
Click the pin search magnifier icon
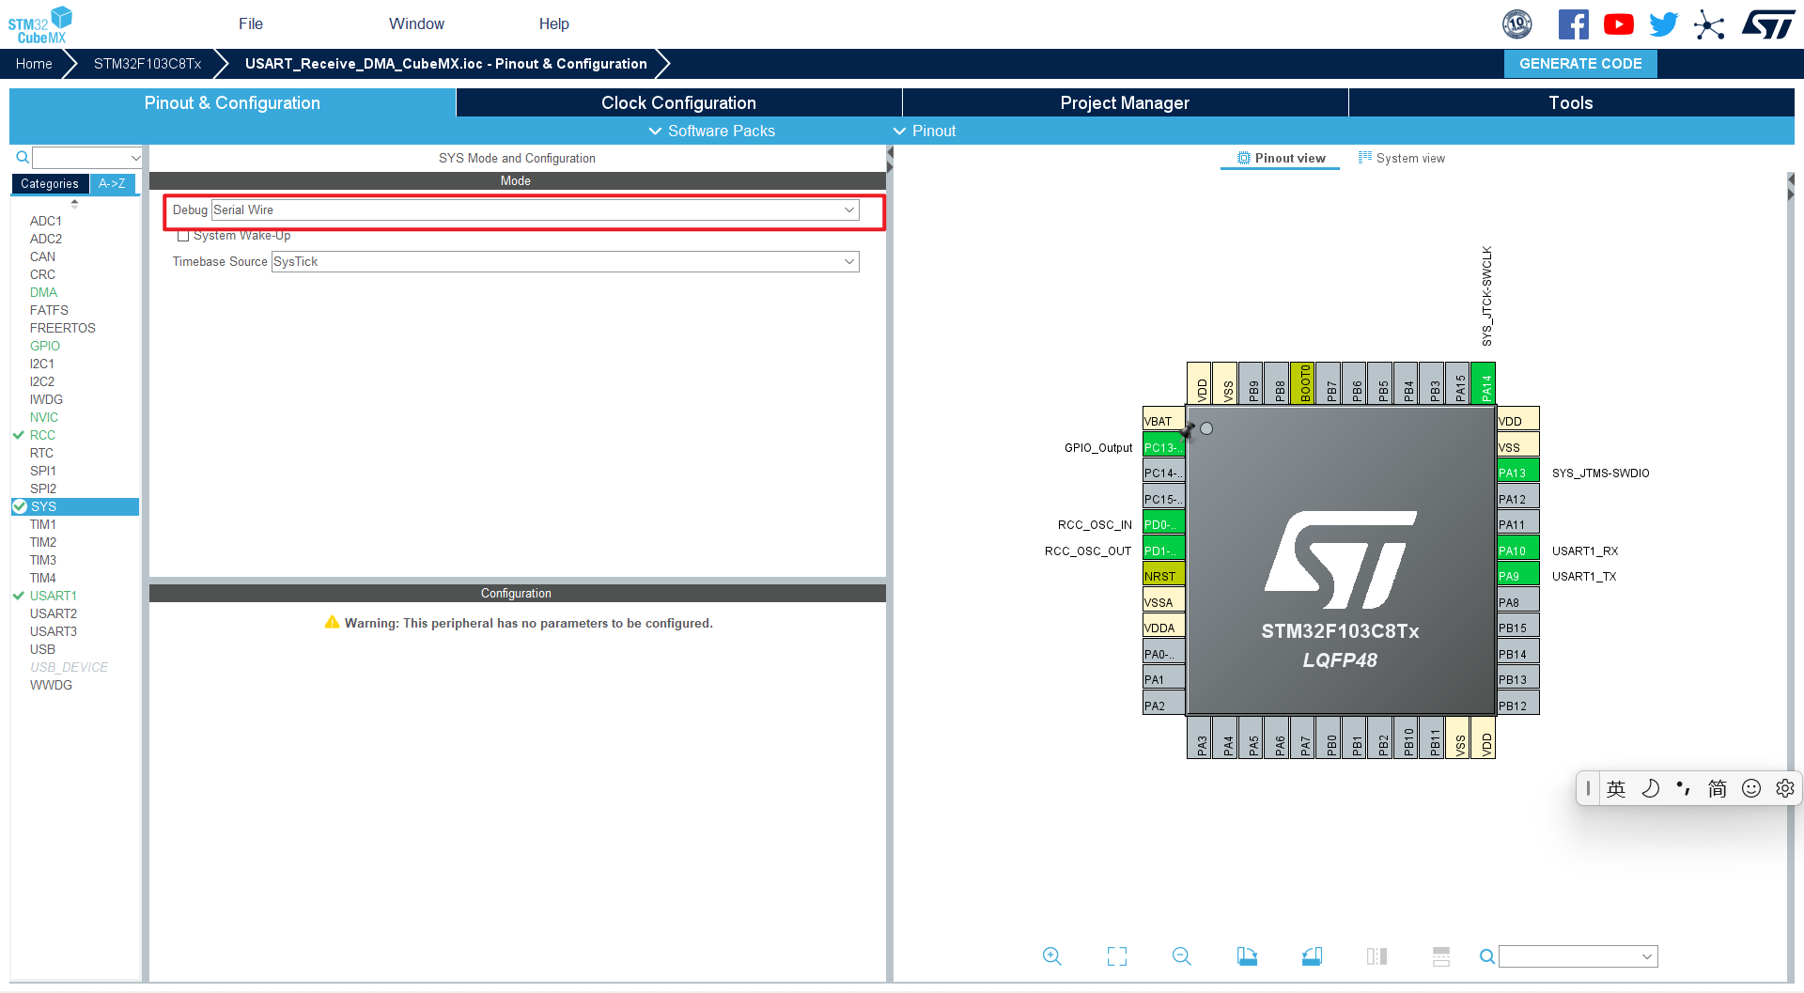pos(1486,956)
